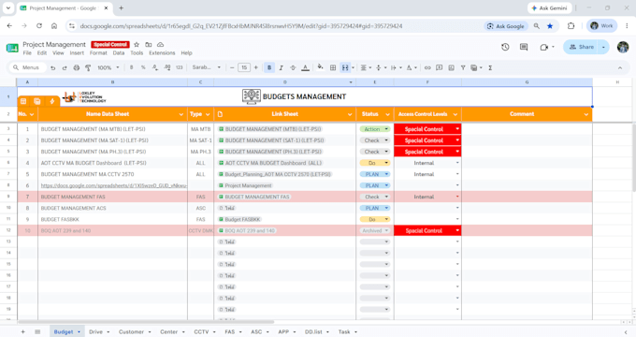The height and width of the screenshot is (337, 636).
Task: Add a new sheet with plus icon
Action: tap(23, 331)
